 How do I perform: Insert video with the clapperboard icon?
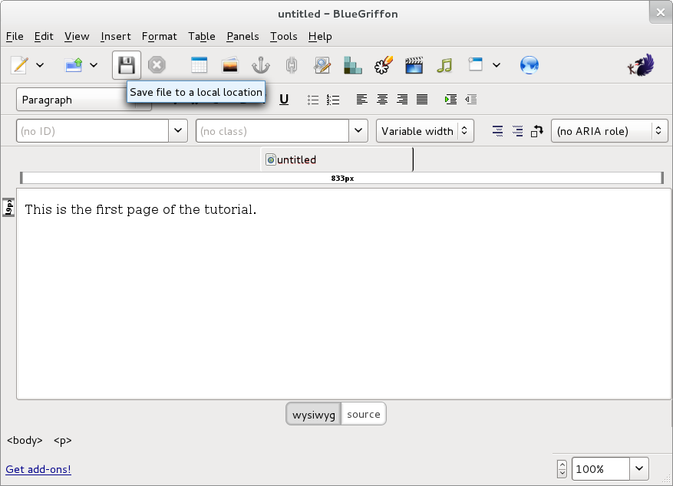[x=414, y=65]
